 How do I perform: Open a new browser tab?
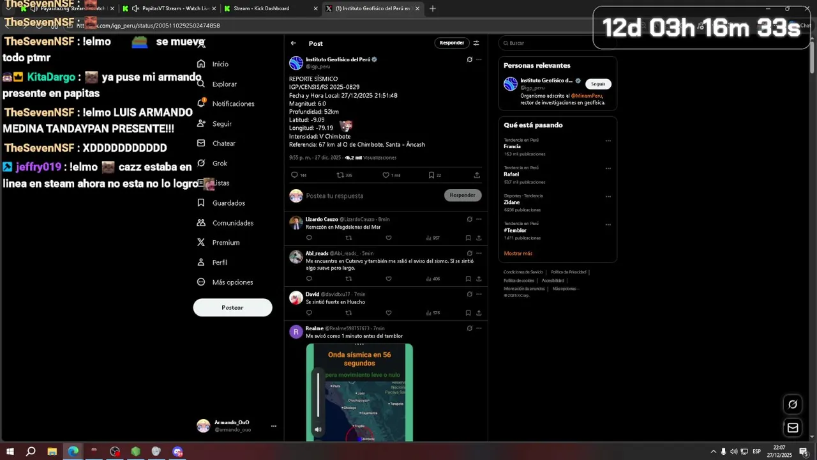point(433,8)
